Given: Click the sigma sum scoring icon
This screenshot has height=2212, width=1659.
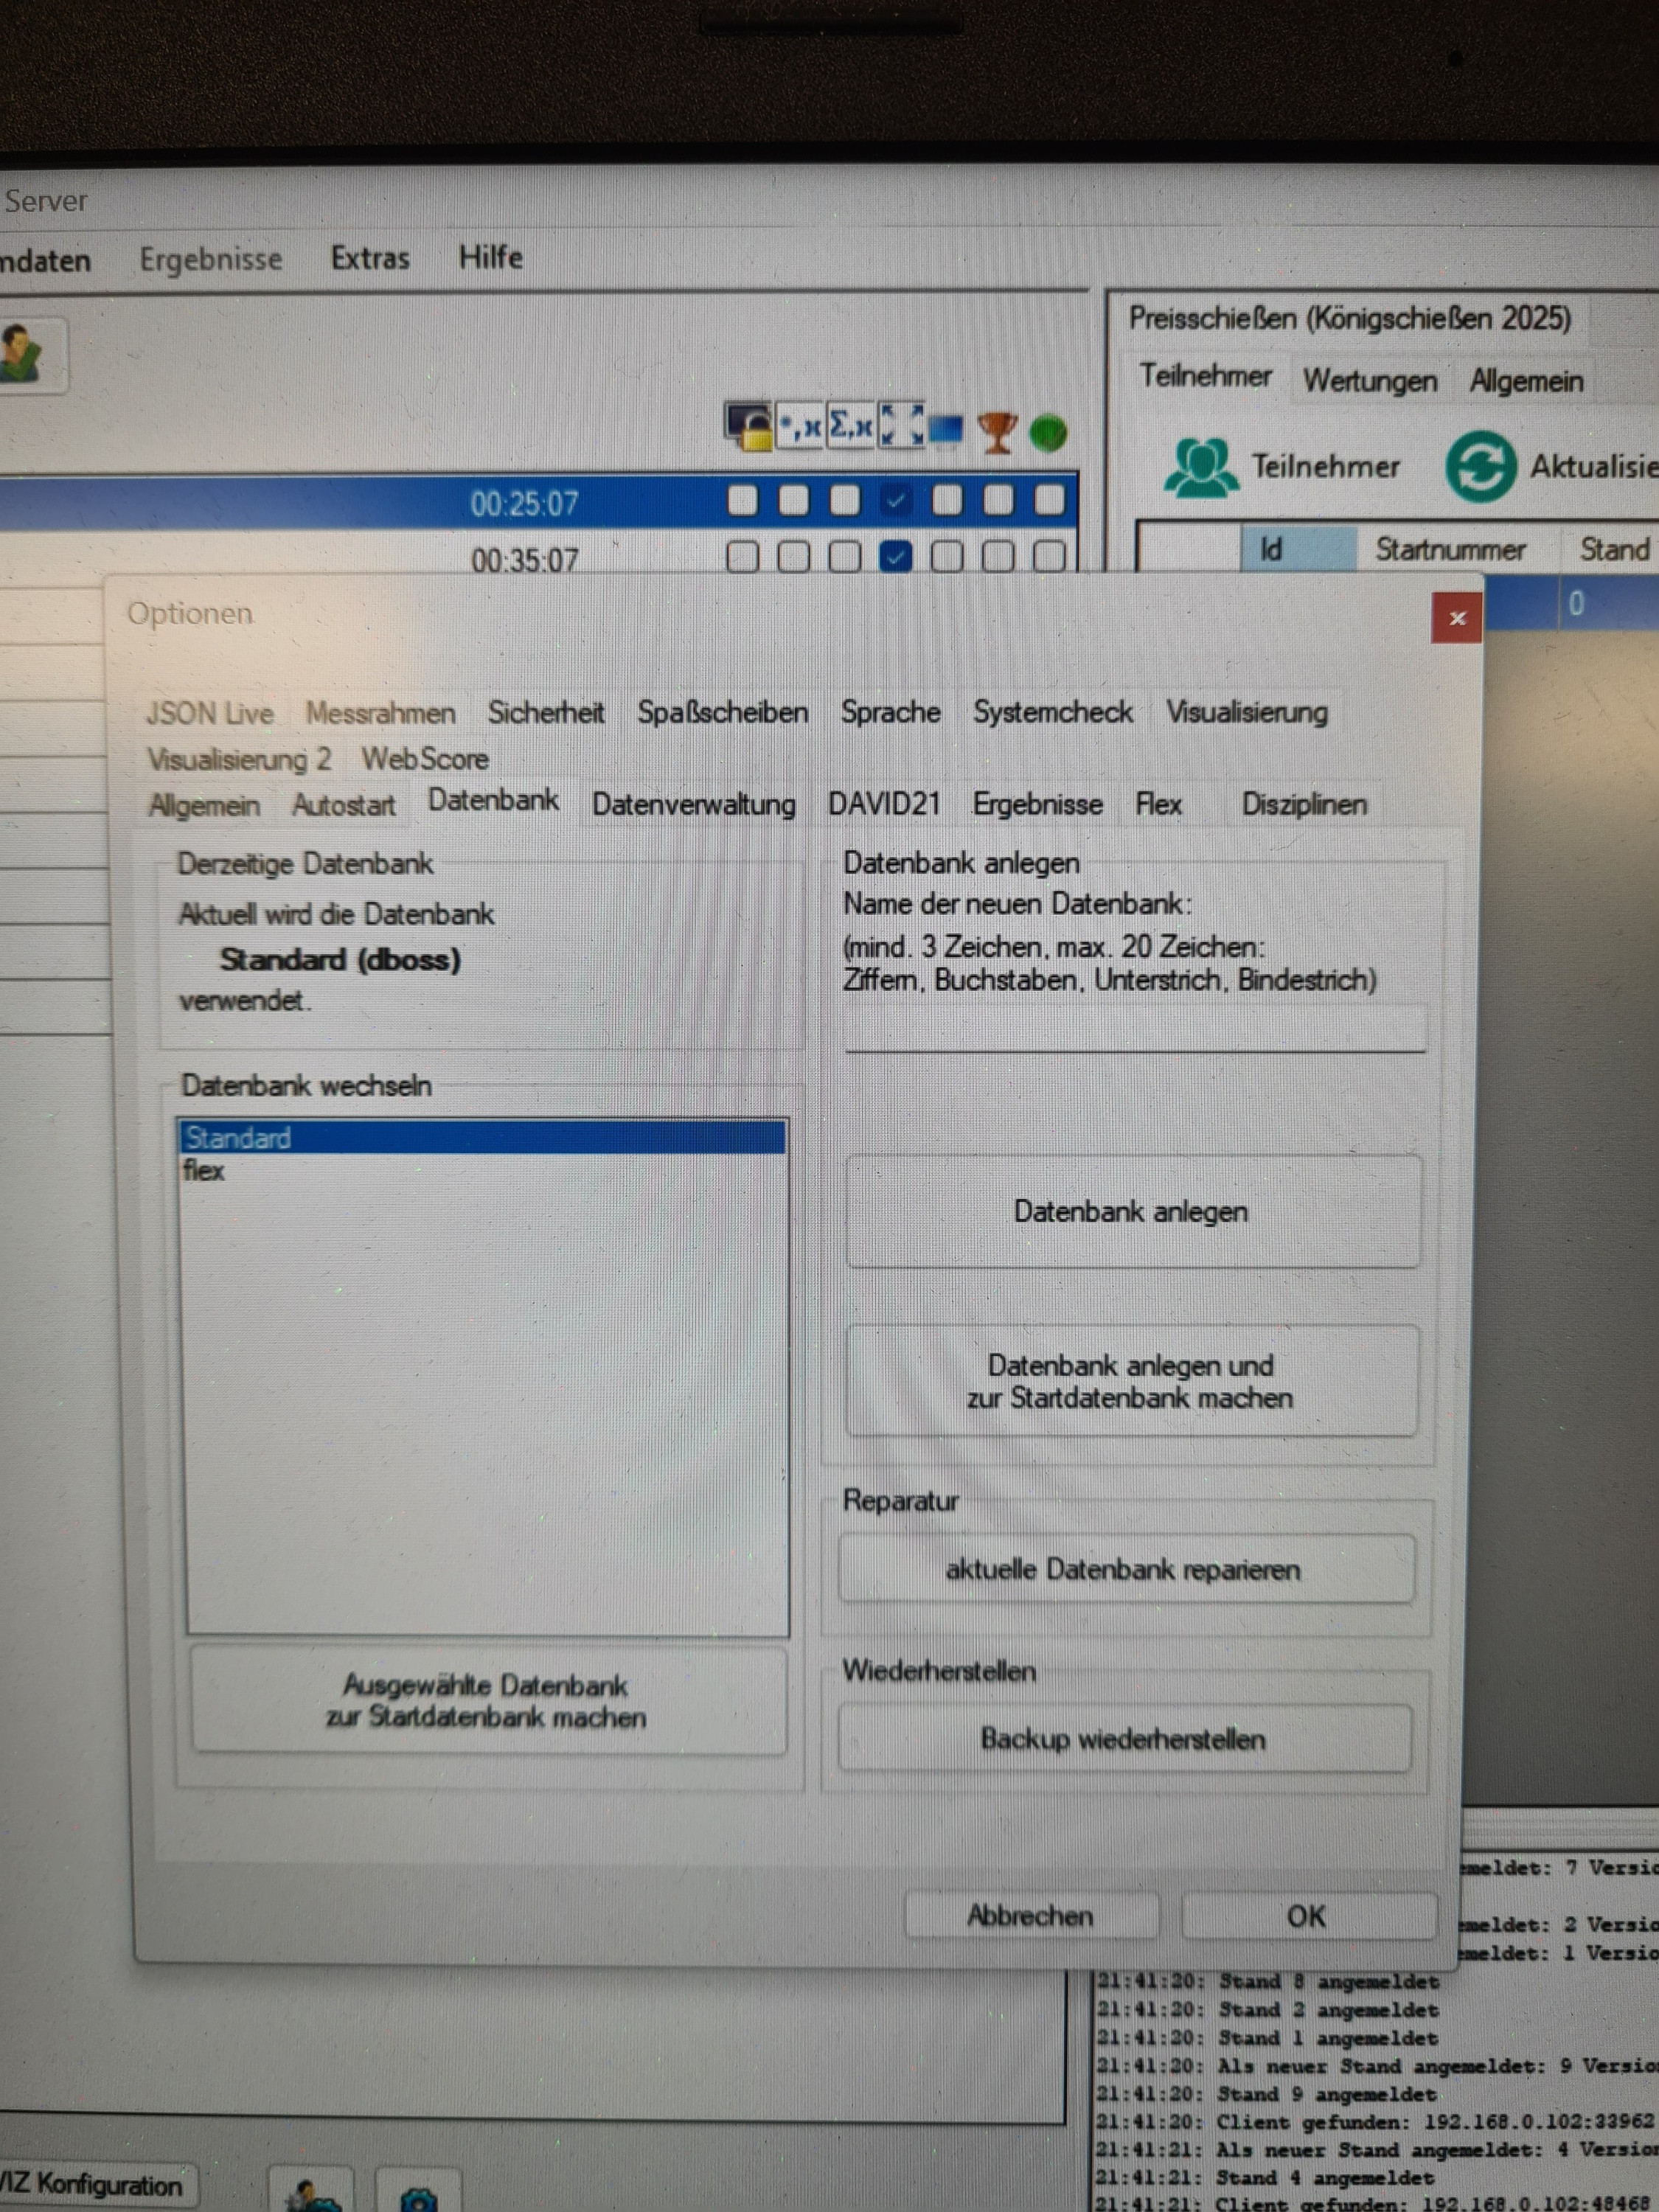Looking at the screenshot, I should [850, 427].
